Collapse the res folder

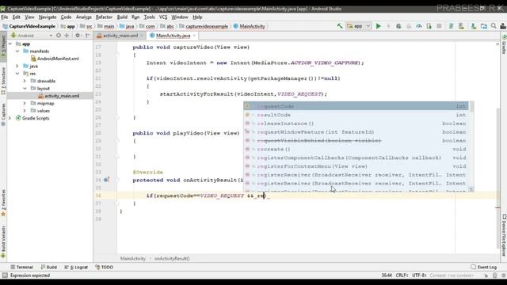[17, 74]
